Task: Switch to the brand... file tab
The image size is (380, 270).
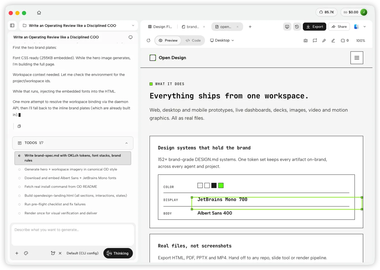Action: [191, 27]
